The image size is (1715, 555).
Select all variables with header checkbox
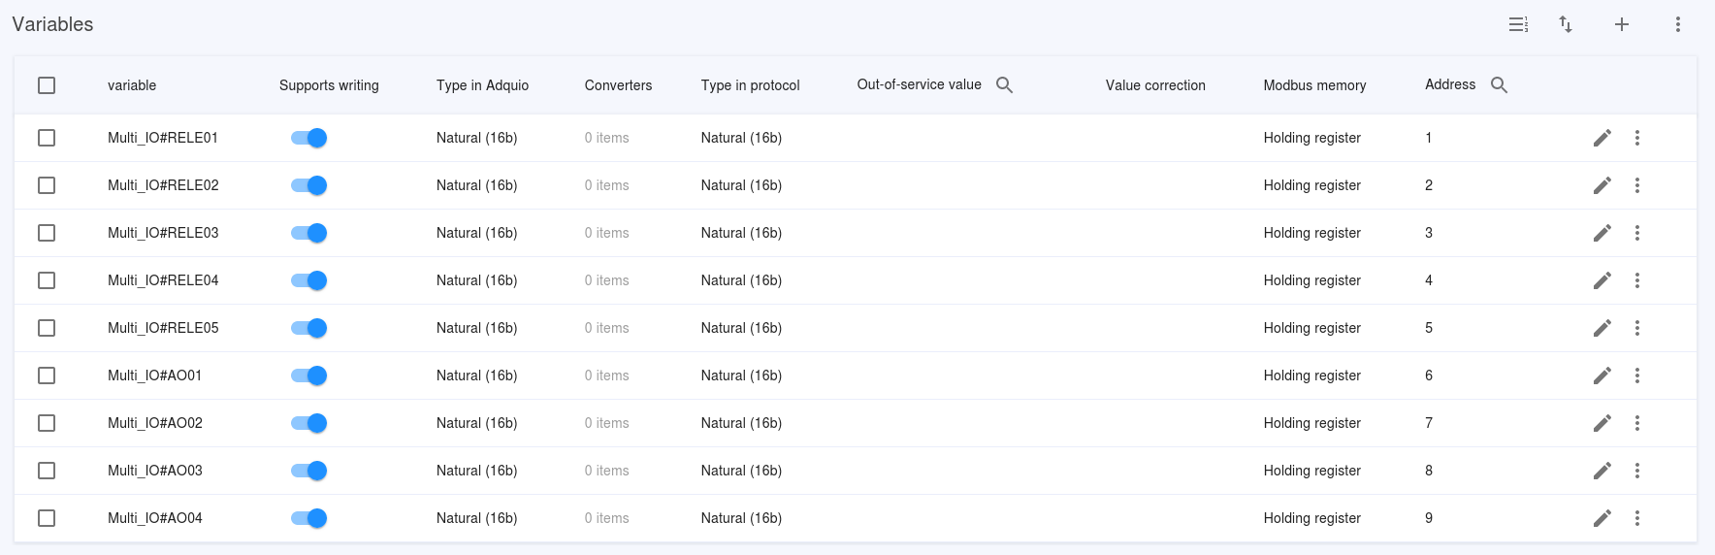click(47, 85)
